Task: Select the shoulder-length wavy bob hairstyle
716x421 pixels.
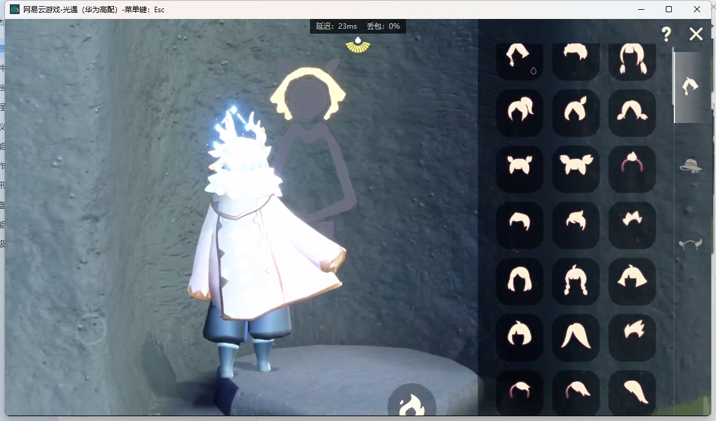Action: 519,281
